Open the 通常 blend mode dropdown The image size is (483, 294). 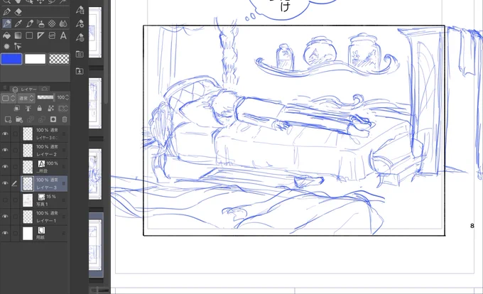tap(26, 98)
